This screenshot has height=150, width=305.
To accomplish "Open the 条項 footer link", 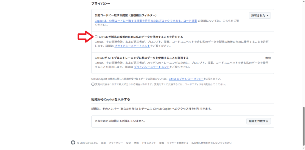I will tap(103, 143).
